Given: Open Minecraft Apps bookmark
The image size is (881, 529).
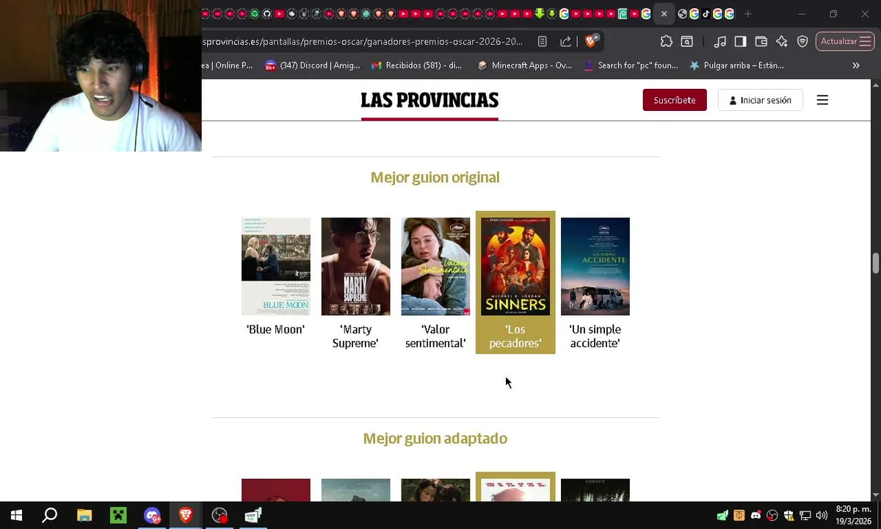Looking at the screenshot, I should pyautogui.click(x=524, y=65).
